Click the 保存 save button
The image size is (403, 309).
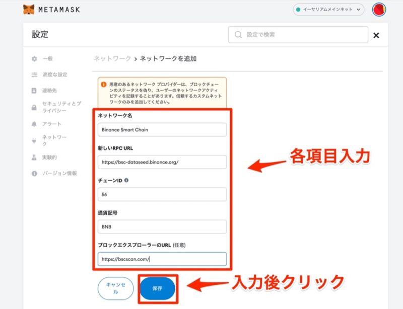tap(157, 288)
